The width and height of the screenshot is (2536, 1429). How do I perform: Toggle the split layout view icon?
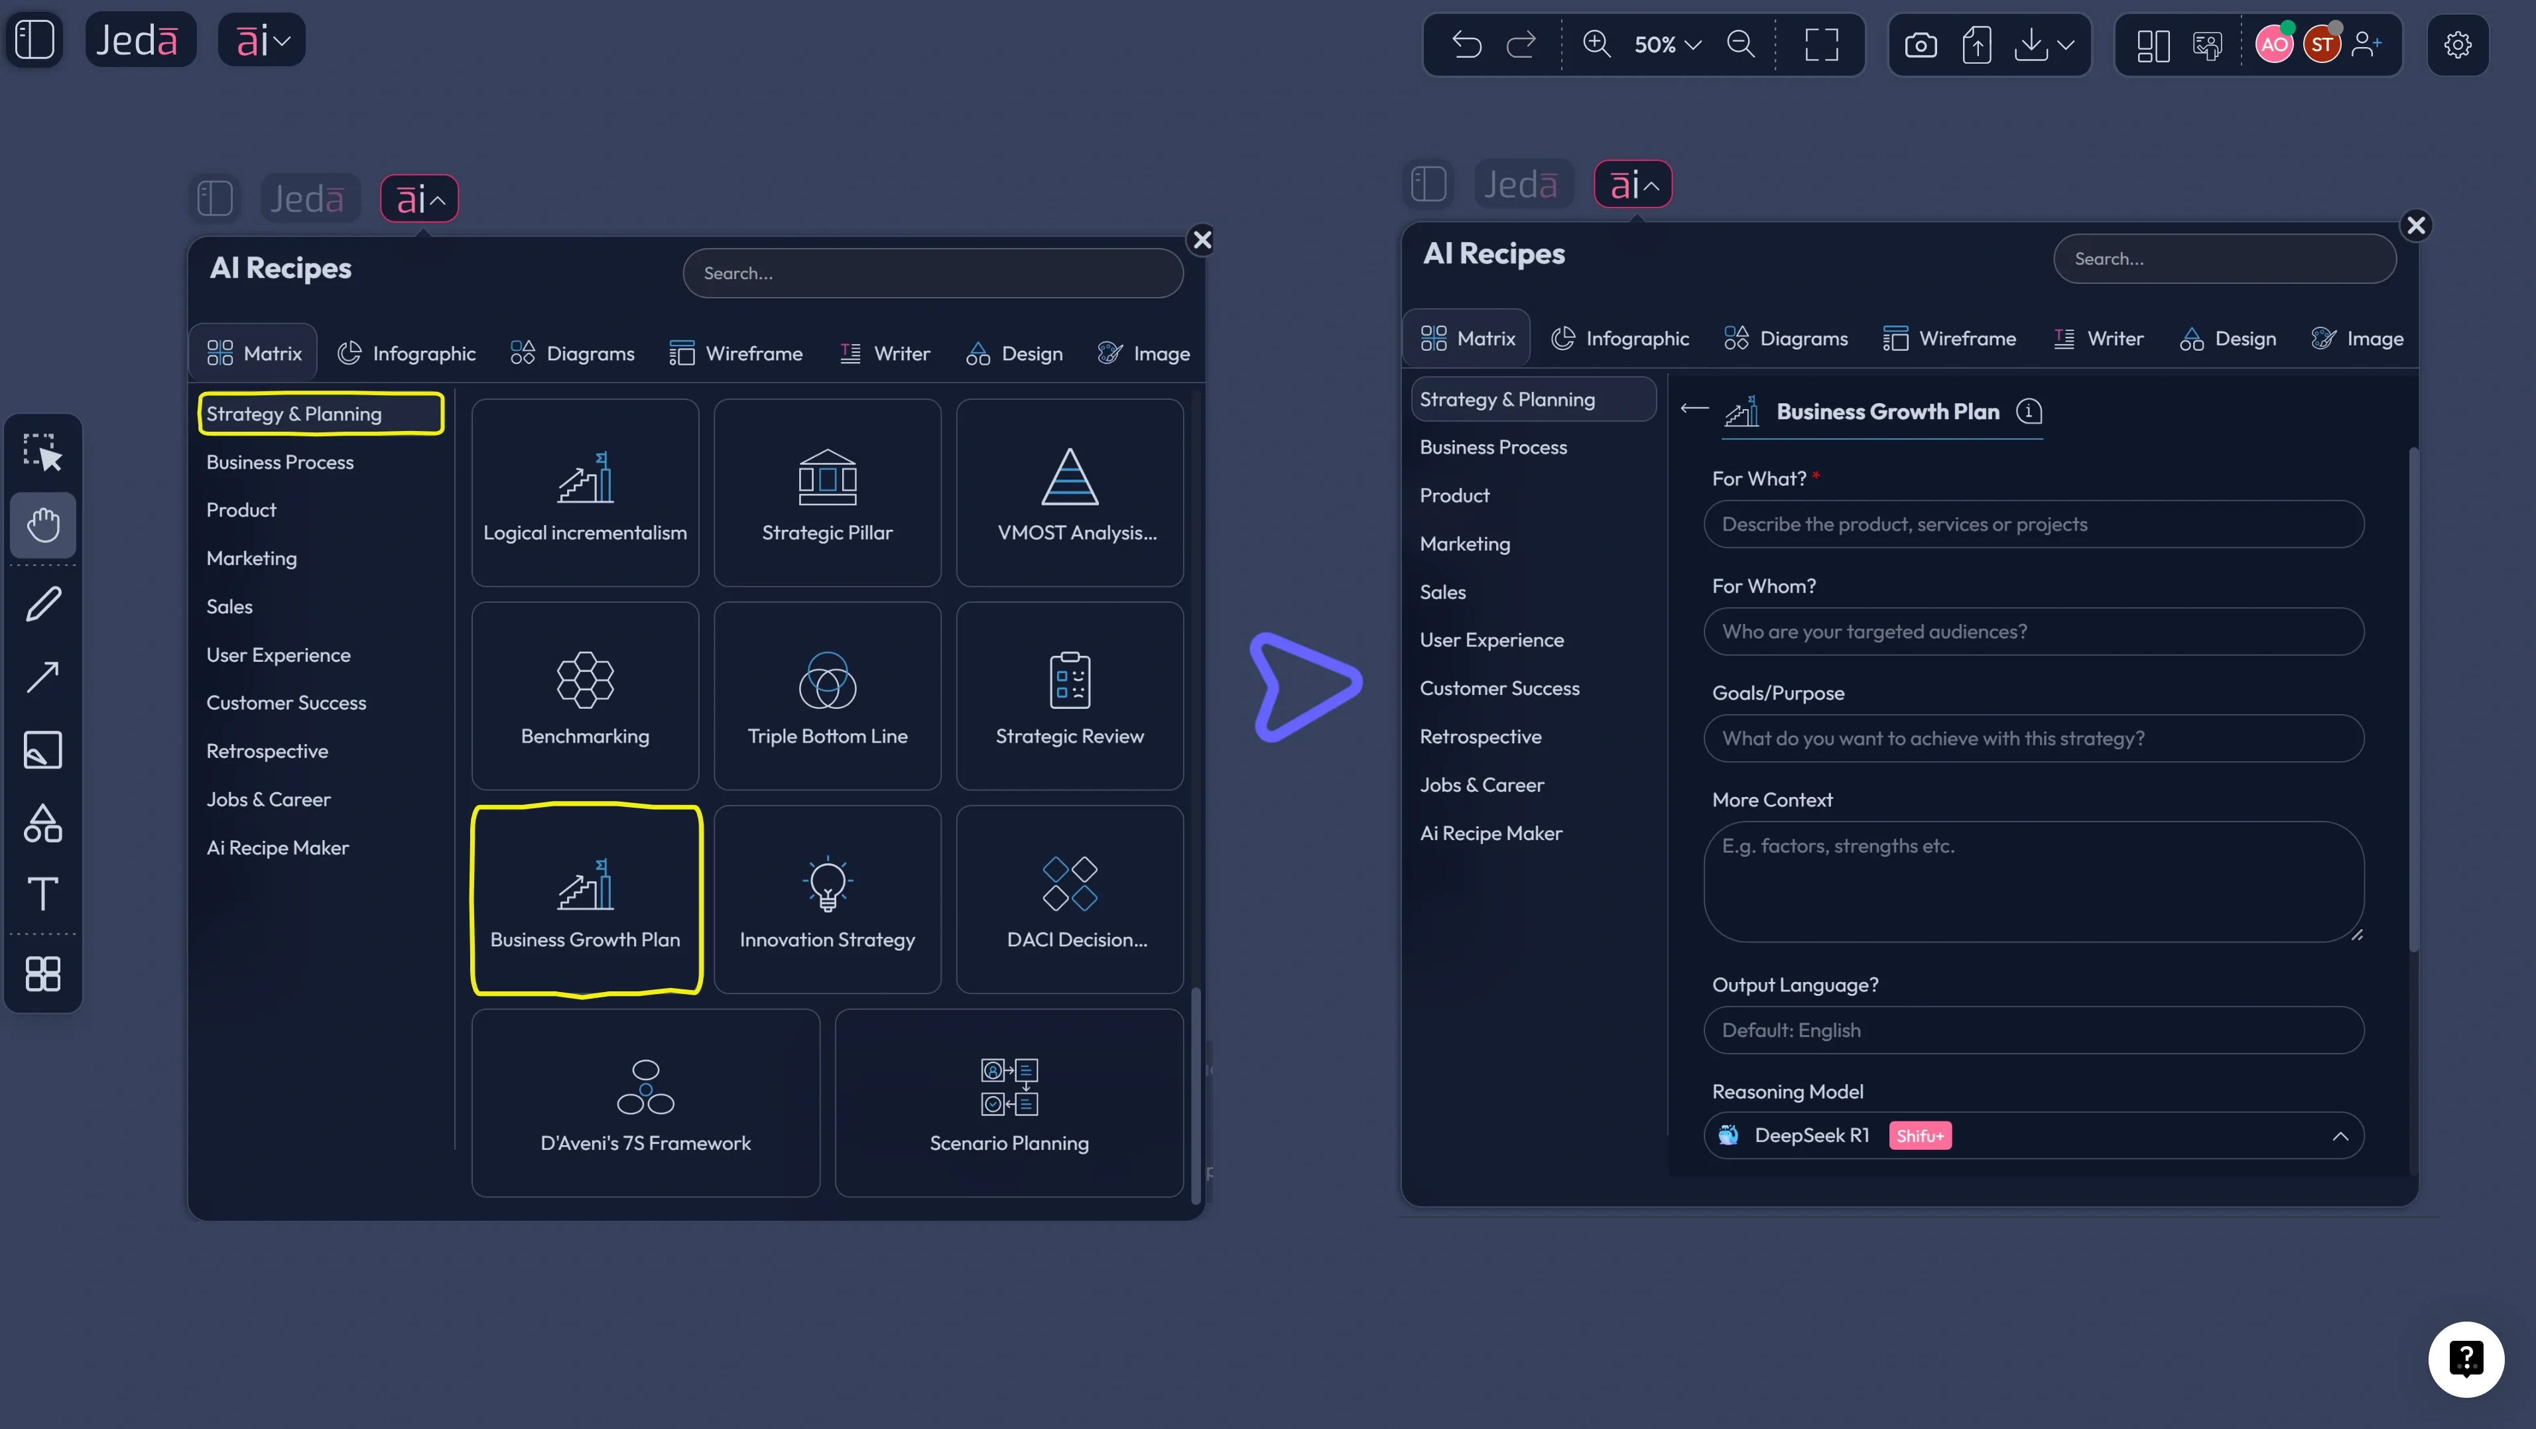point(2153,44)
